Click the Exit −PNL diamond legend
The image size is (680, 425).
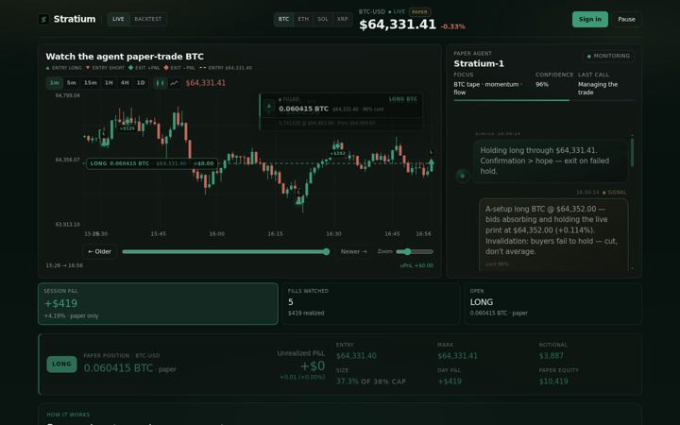click(x=166, y=68)
